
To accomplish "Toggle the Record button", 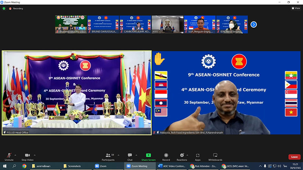I will (166, 156).
